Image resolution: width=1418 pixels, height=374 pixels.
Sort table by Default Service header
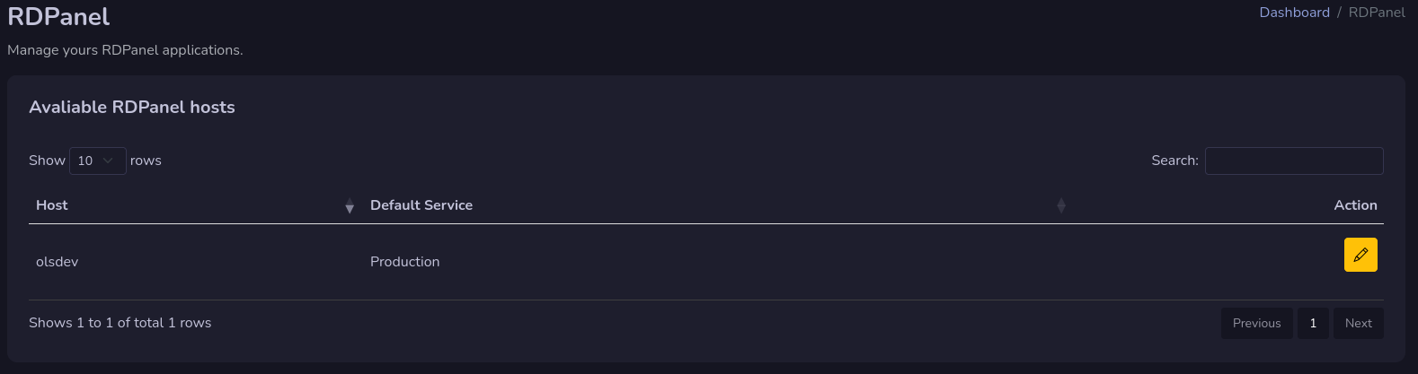click(421, 205)
